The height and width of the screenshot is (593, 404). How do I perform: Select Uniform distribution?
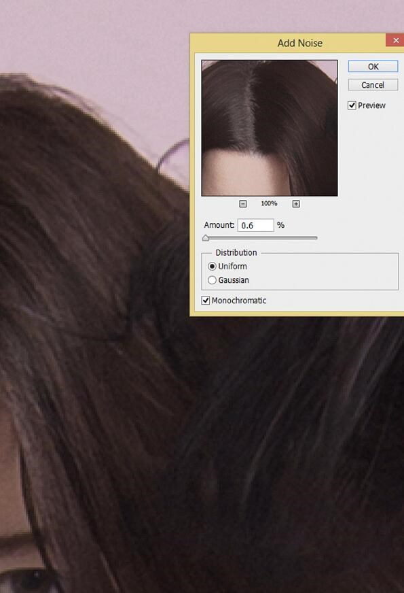tap(213, 267)
